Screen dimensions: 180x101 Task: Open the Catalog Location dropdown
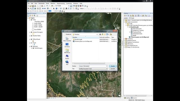pyautogui.click(x=152, y=18)
